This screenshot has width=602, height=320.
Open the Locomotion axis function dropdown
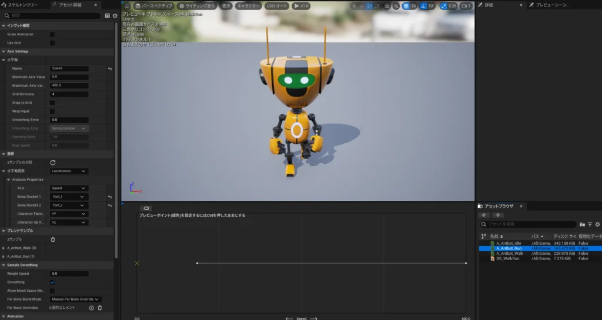coord(69,171)
